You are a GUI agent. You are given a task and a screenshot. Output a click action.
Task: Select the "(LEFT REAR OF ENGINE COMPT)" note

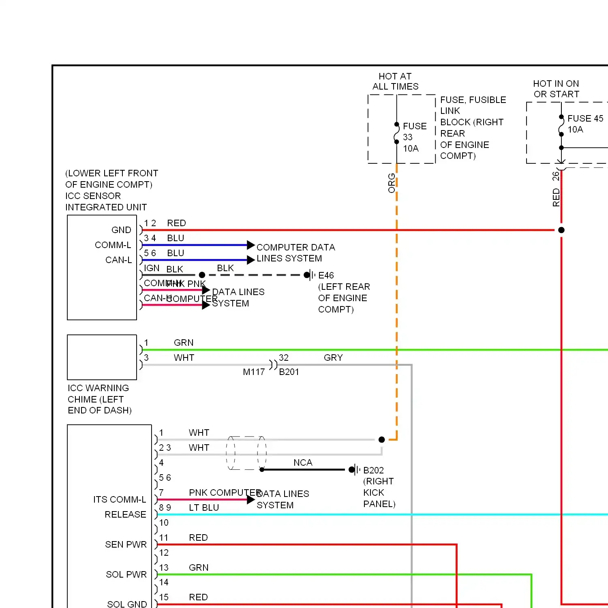pos(344,298)
